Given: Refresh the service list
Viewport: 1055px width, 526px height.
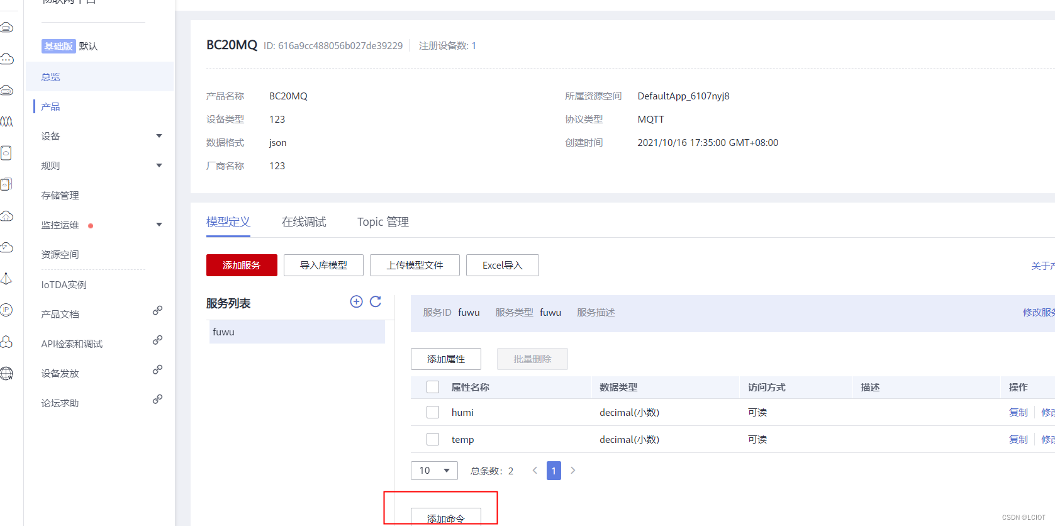Looking at the screenshot, I should click(x=376, y=301).
